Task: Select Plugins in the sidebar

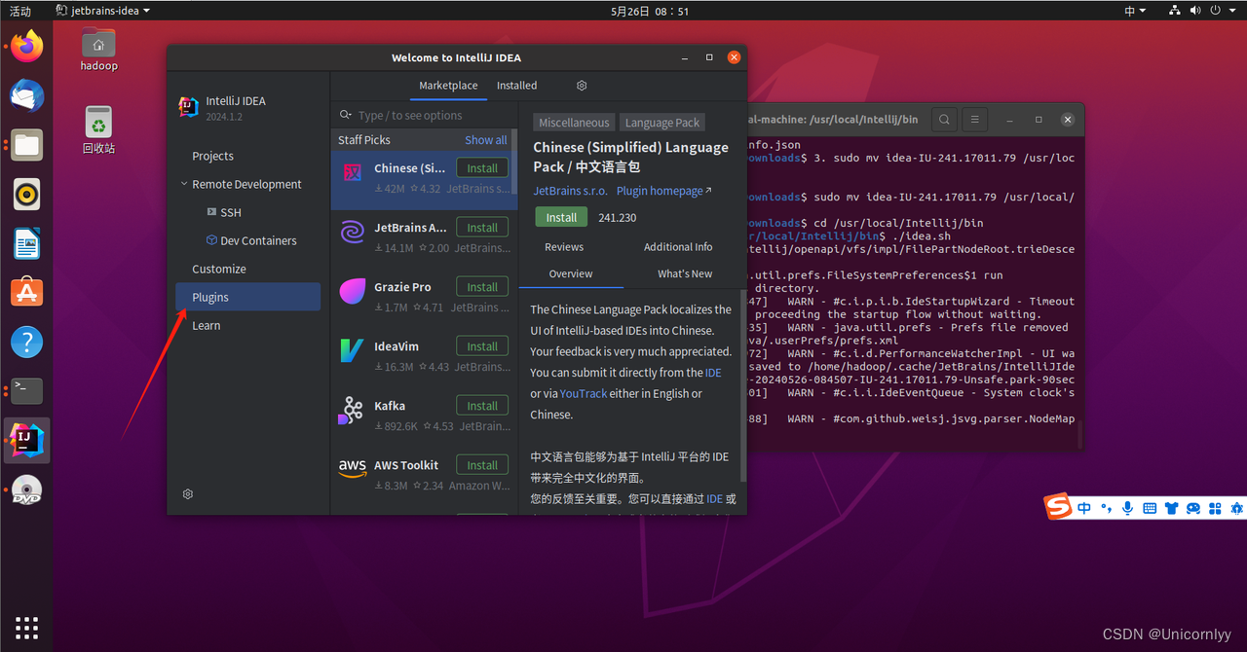Action: [248, 297]
